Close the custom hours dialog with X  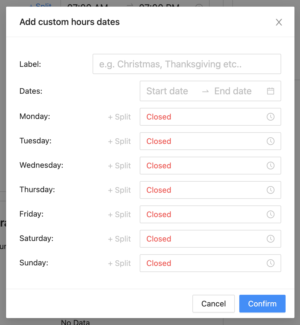click(x=279, y=22)
